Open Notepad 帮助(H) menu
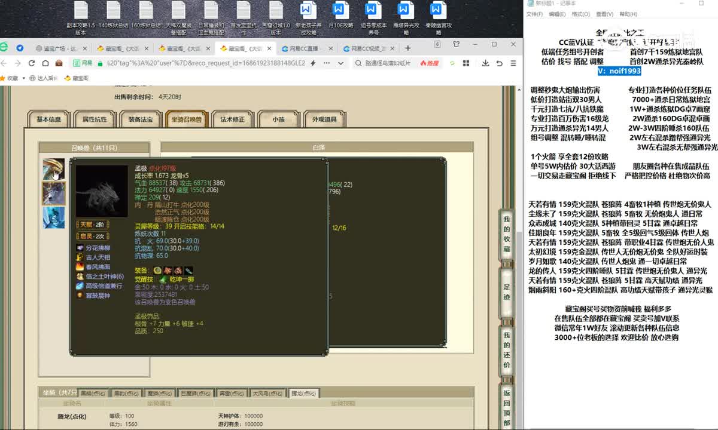This screenshot has height=430, width=718. [628, 14]
